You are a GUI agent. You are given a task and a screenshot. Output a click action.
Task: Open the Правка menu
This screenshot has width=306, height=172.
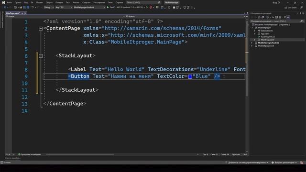[18, 2]
